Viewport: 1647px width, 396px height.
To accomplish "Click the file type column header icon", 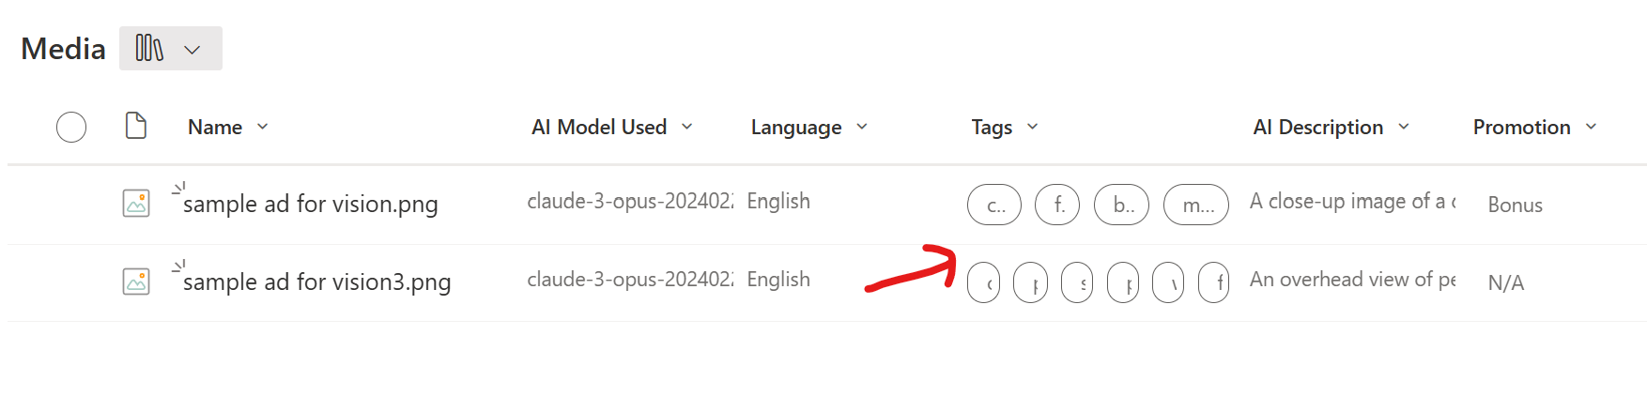I will pos(136,126).
